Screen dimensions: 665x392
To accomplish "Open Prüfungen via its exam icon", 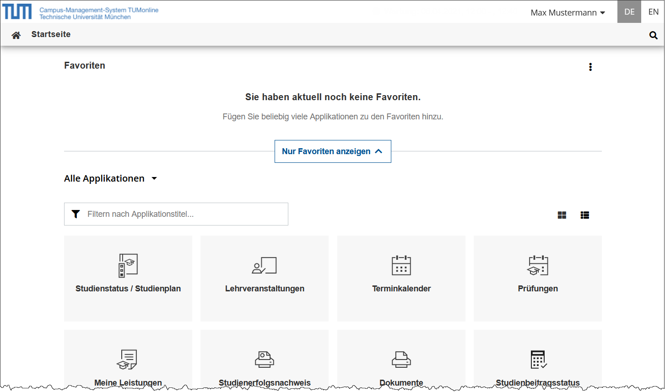I will pyautogui.click(x=537, y=265).
